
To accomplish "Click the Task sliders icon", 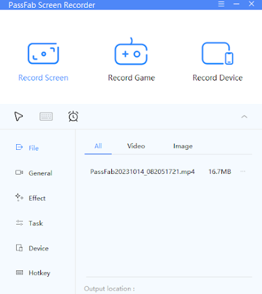I will [19, 223].
